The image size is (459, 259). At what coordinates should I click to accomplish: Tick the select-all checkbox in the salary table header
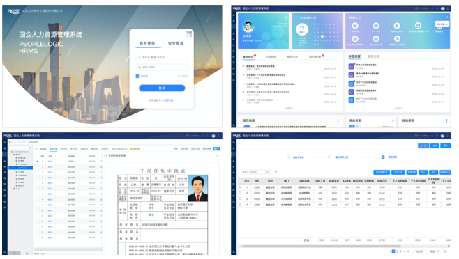240,181
